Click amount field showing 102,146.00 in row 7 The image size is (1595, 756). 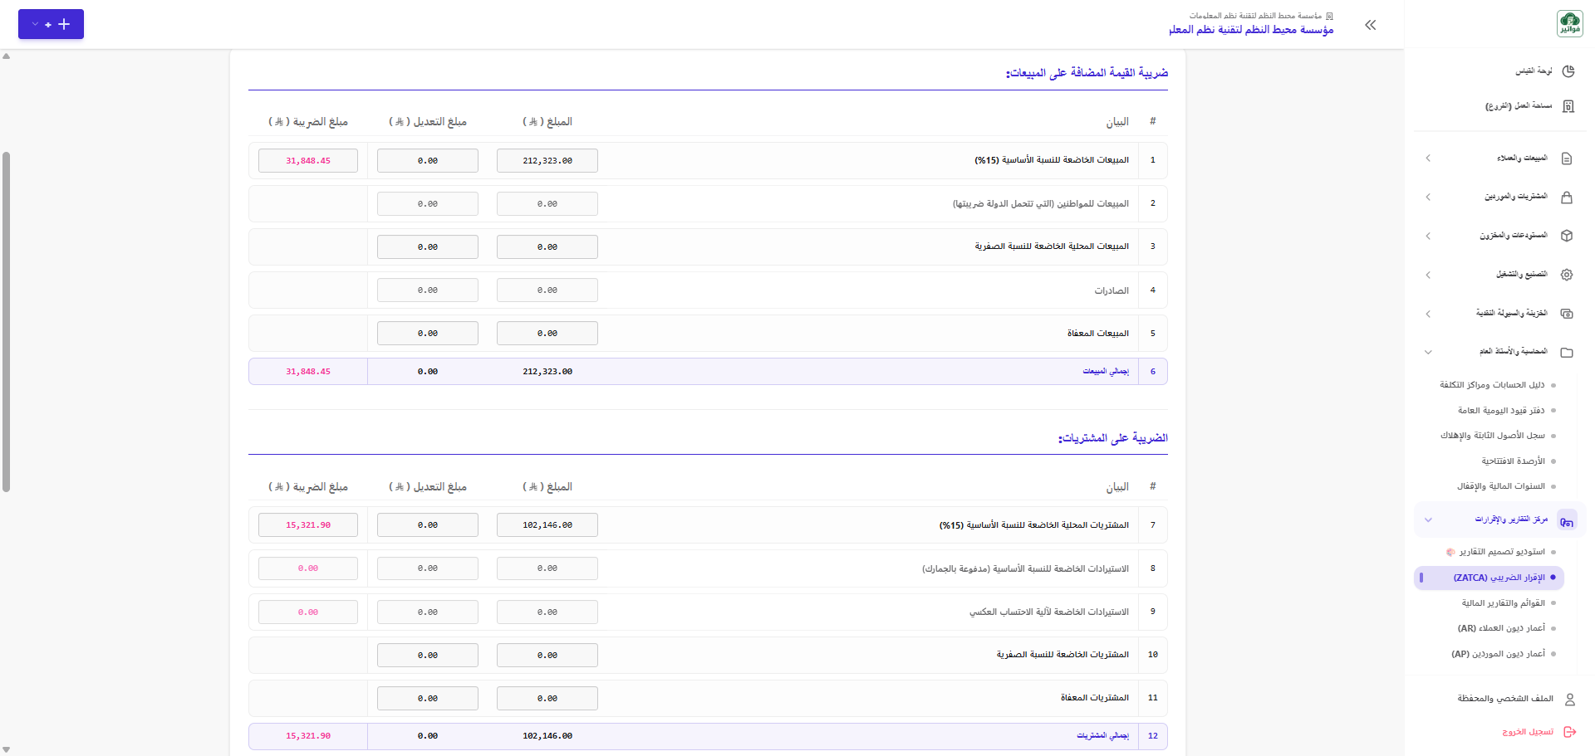point(547,525)
